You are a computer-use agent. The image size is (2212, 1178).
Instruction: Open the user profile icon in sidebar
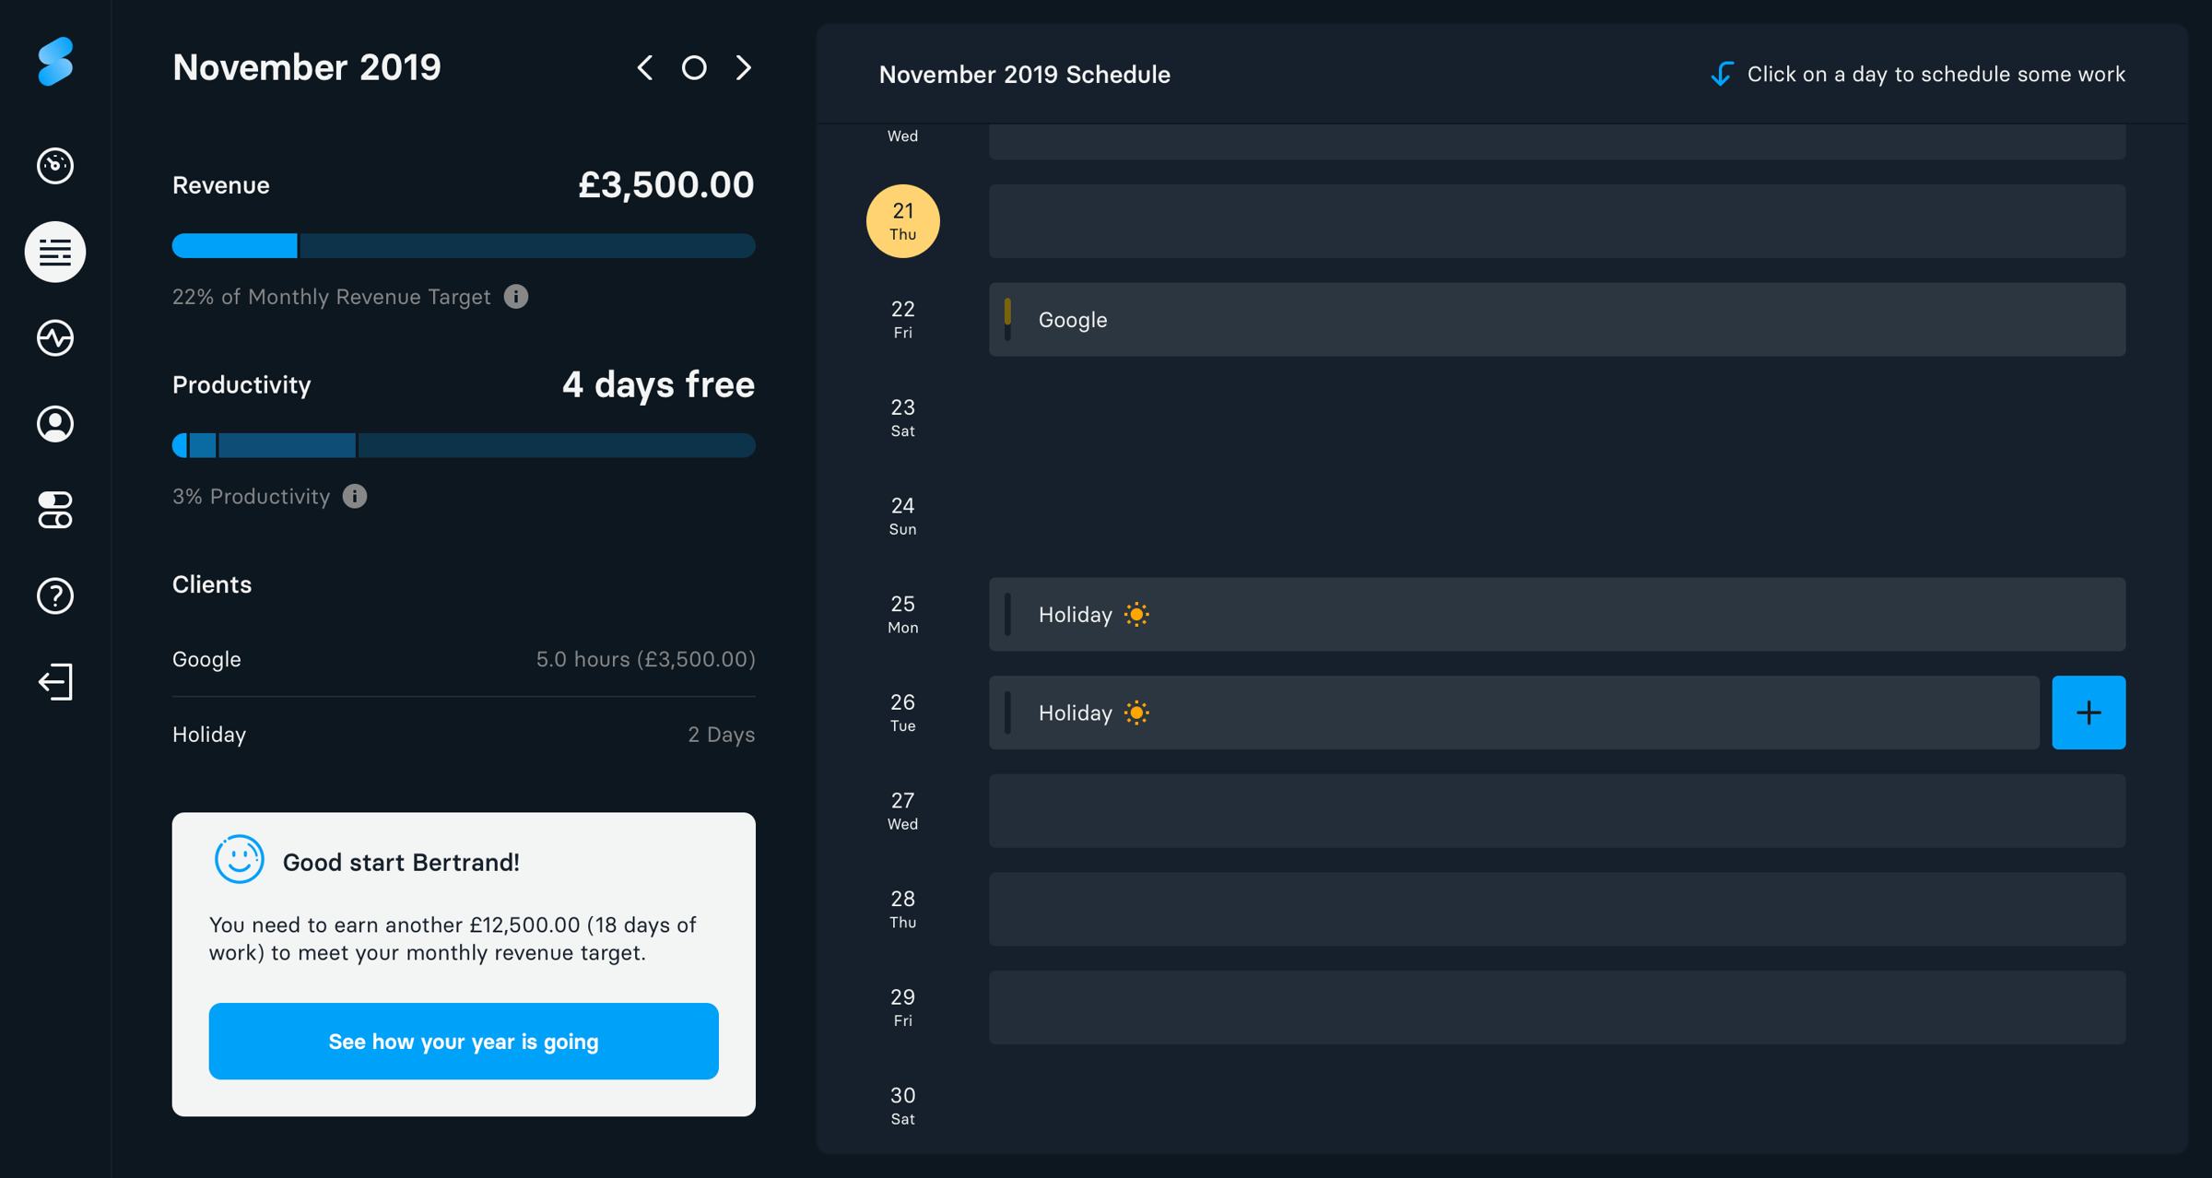pyautogui.click(x=55, y=424)
